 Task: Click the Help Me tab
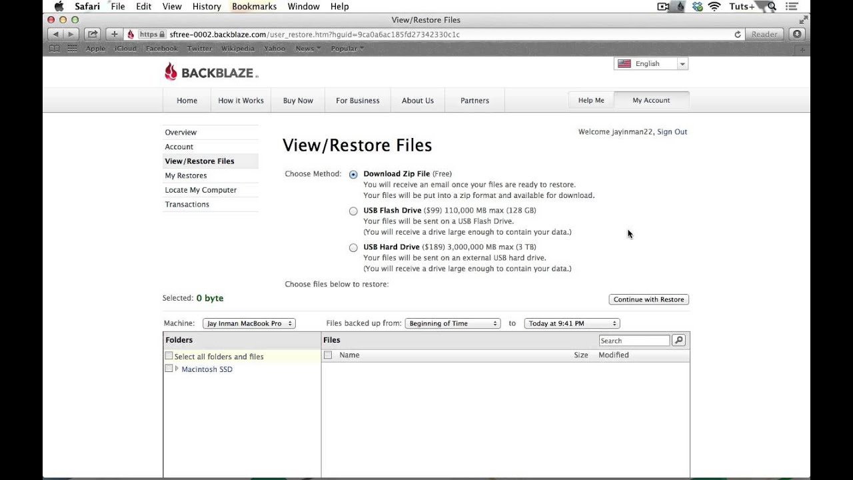click(591, 100)
